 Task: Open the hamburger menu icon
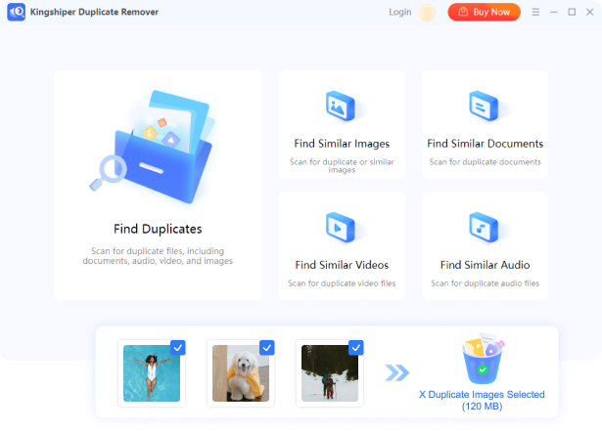tap(535, 13)
